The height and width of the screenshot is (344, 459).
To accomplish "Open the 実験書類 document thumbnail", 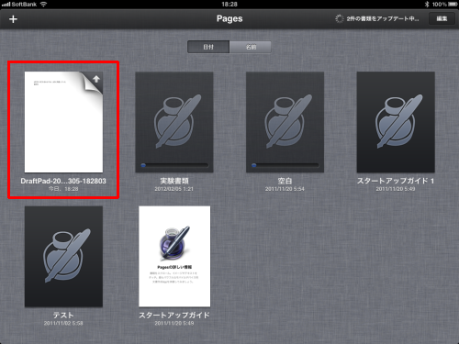I will [x=174, y=122].
